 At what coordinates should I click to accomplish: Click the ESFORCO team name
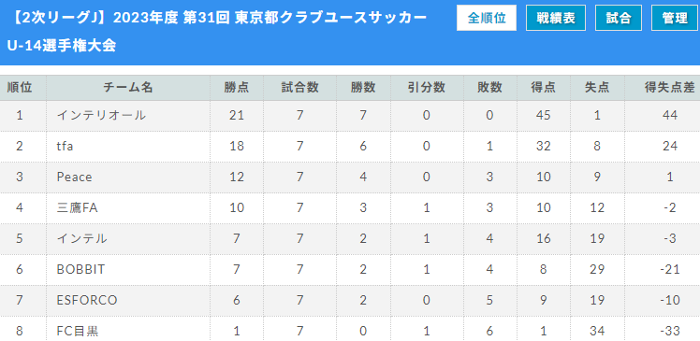[x=87, y=300]
